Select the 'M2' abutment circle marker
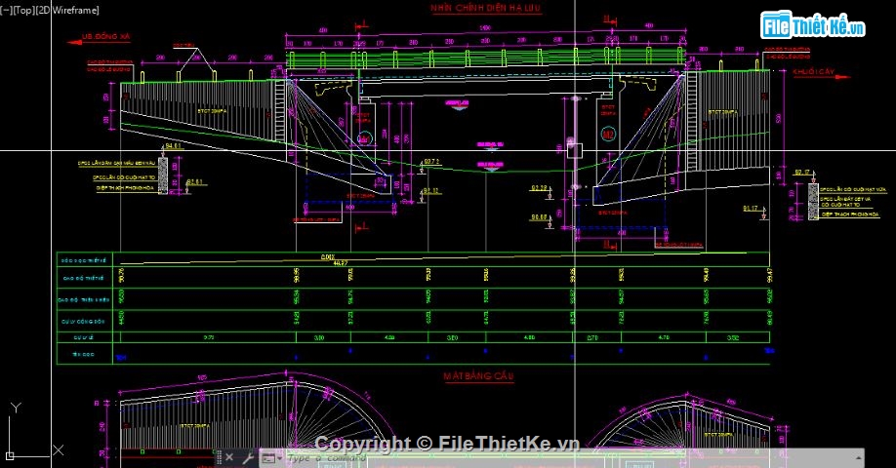The width and height of the screenshot is (896, 468). tap(608, 135)
